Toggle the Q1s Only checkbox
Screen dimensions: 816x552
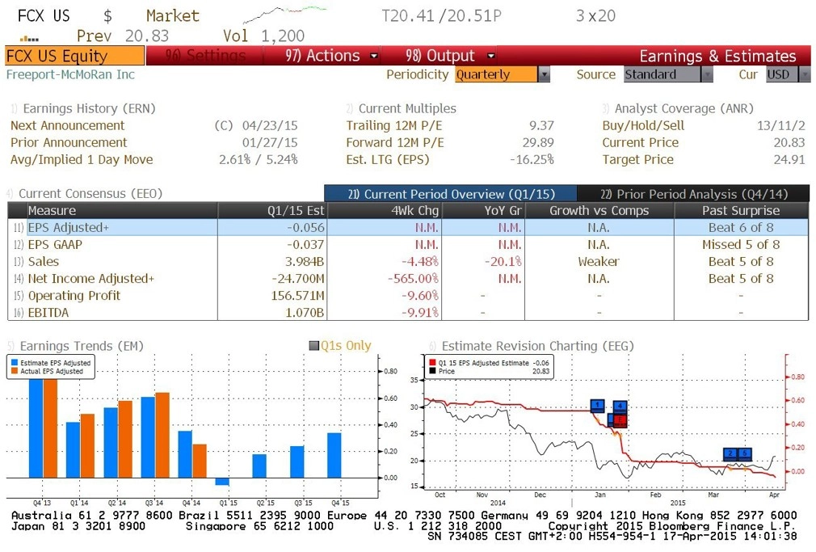click(313, 345)
